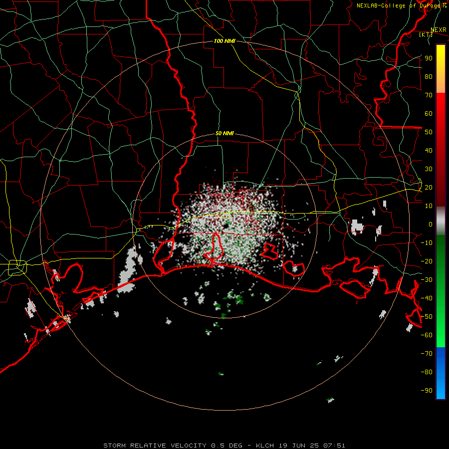
Task: Click the NEXR label above the scale
Action: (x=439, y=30)
